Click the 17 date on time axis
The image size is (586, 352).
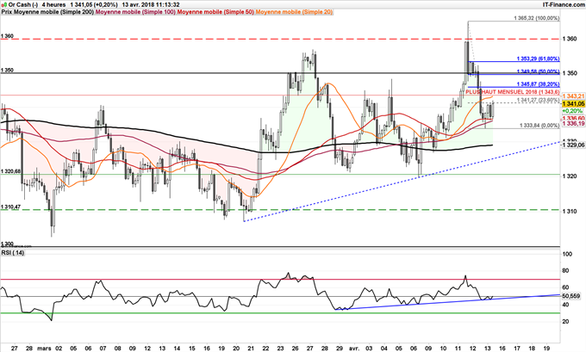517,349
